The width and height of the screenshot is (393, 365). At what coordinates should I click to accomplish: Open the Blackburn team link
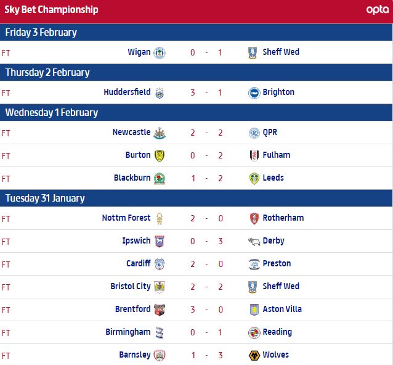[x=132, y=178]
